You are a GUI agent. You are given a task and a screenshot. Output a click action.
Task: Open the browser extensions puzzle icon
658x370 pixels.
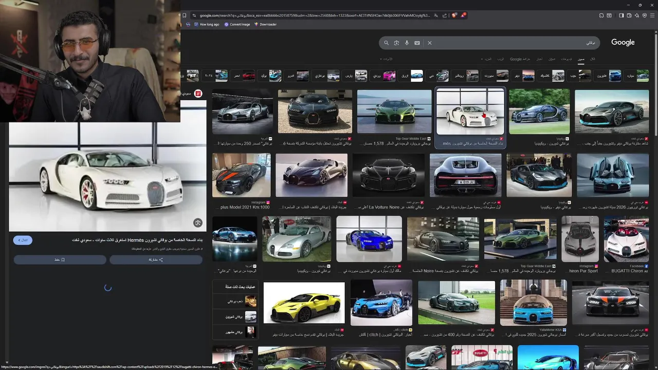pos(601,15)
